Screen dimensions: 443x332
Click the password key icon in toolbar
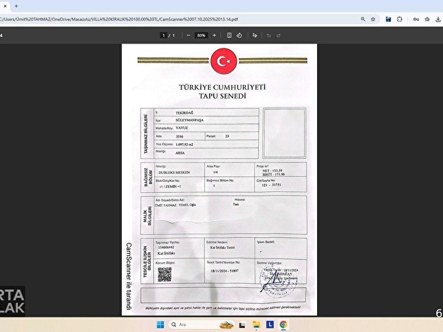[416, 19]
